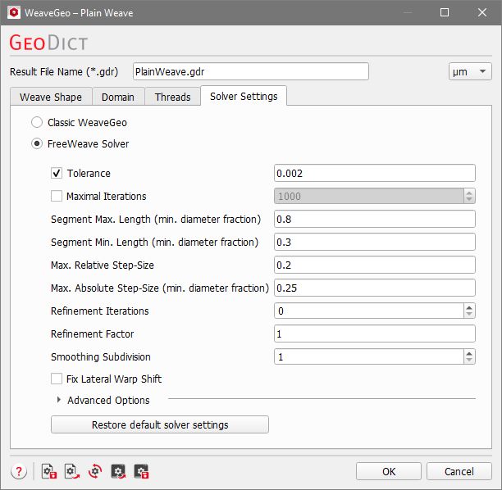Click Restore default solver settings button
The width and height of the screenshot is (502, 490).
[x=160, y=424]
